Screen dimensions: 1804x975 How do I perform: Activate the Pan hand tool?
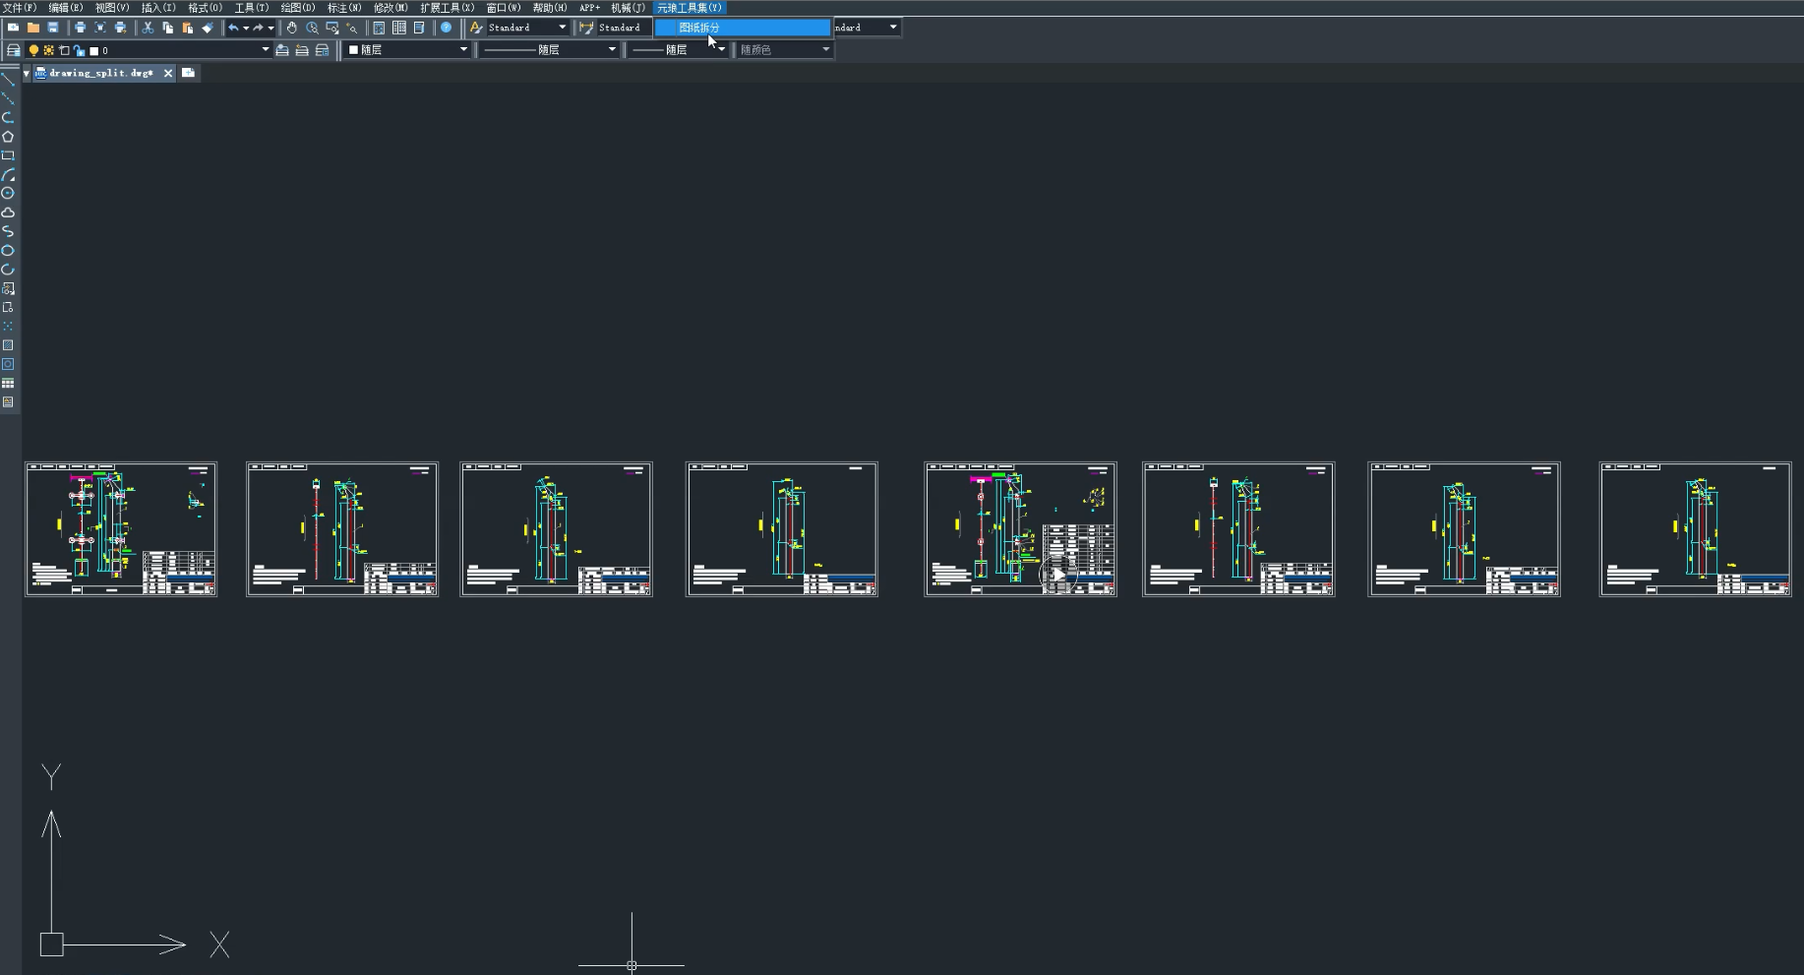pos(292,28)
